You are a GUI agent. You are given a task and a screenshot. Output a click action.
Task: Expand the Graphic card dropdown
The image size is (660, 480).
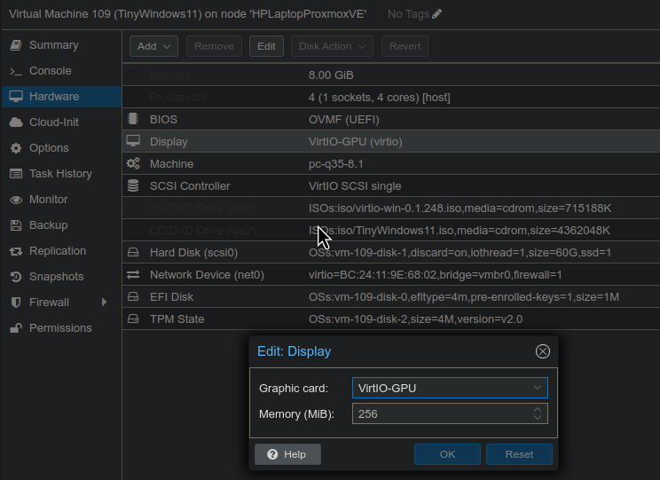(x=538, y=388)
